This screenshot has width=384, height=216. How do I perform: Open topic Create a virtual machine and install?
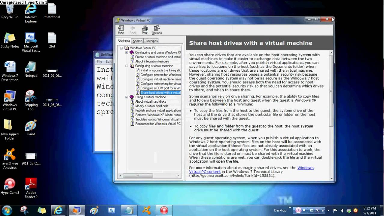point(158,57)
